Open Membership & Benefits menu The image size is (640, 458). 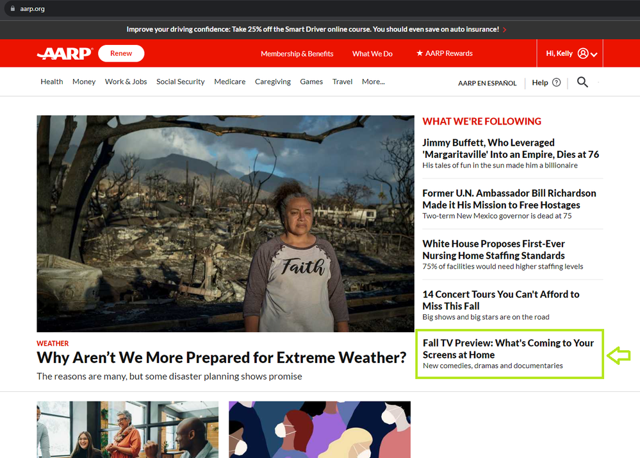tap(297, 53)
